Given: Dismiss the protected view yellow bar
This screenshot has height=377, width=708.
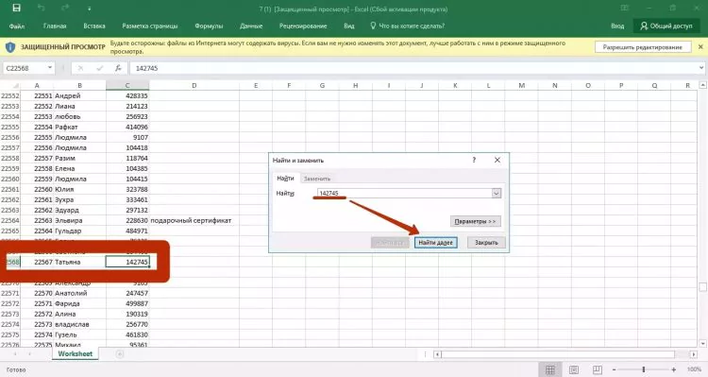Looking at the screenshot, I should pyautogui.click(x=700, y=46).
